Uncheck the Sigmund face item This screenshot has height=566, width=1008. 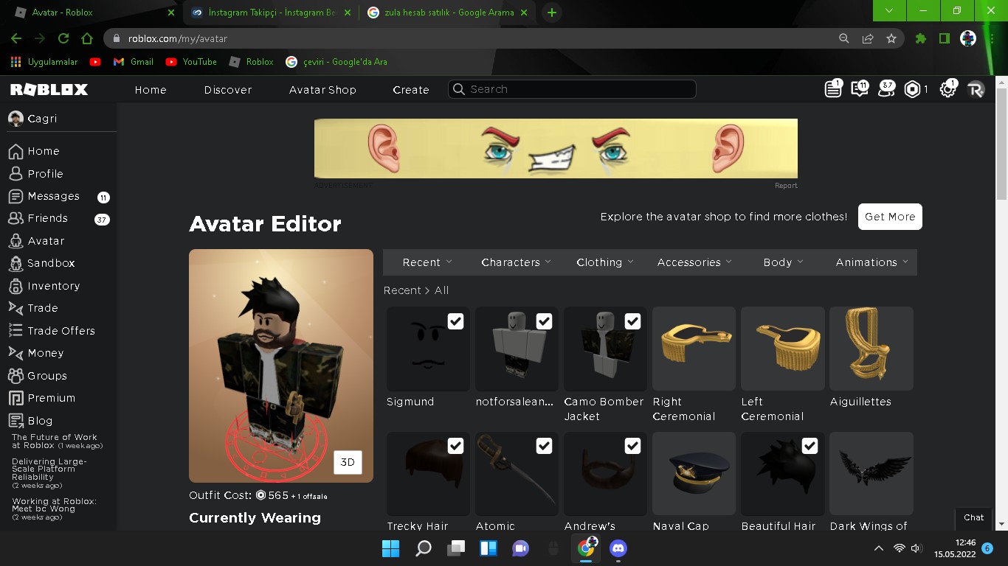point(456,321)
